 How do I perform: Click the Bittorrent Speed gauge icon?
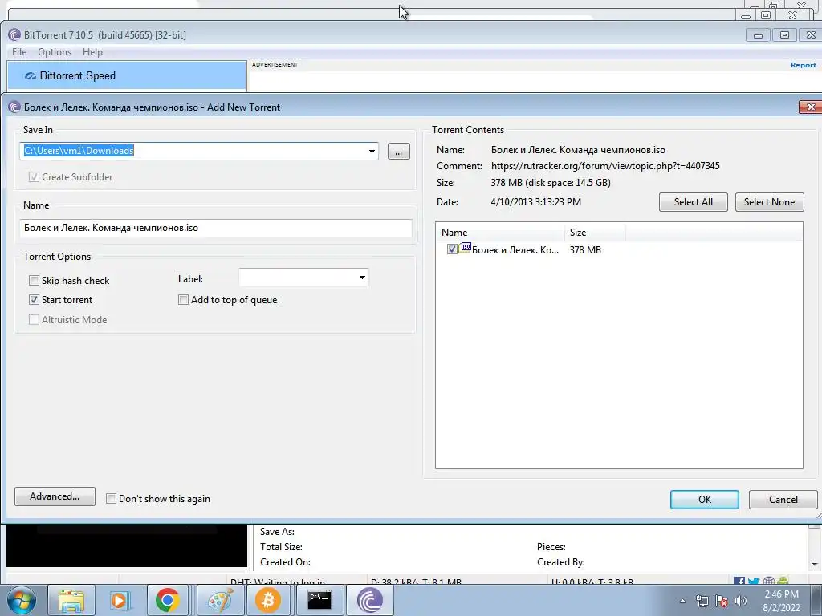(31, 76)
